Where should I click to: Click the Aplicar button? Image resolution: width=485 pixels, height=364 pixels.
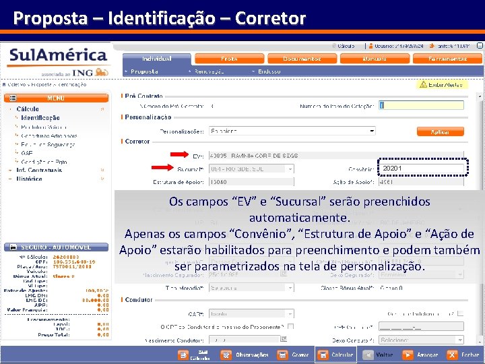click(440, 131)
